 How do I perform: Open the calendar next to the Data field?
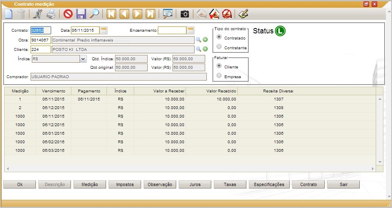click(x=104, y=31)
